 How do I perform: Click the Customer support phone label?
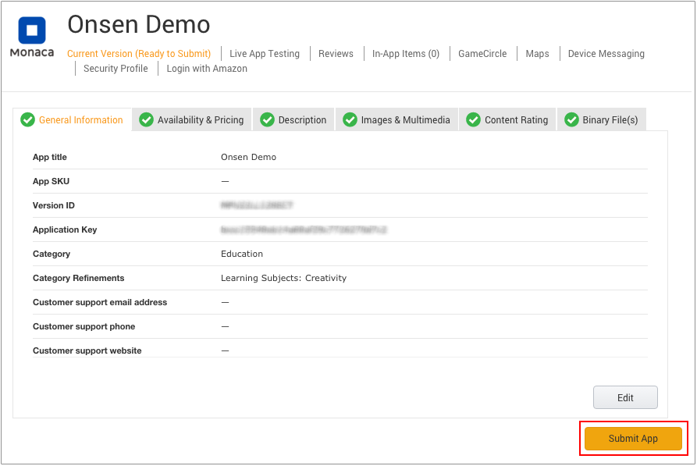[84, 326]
